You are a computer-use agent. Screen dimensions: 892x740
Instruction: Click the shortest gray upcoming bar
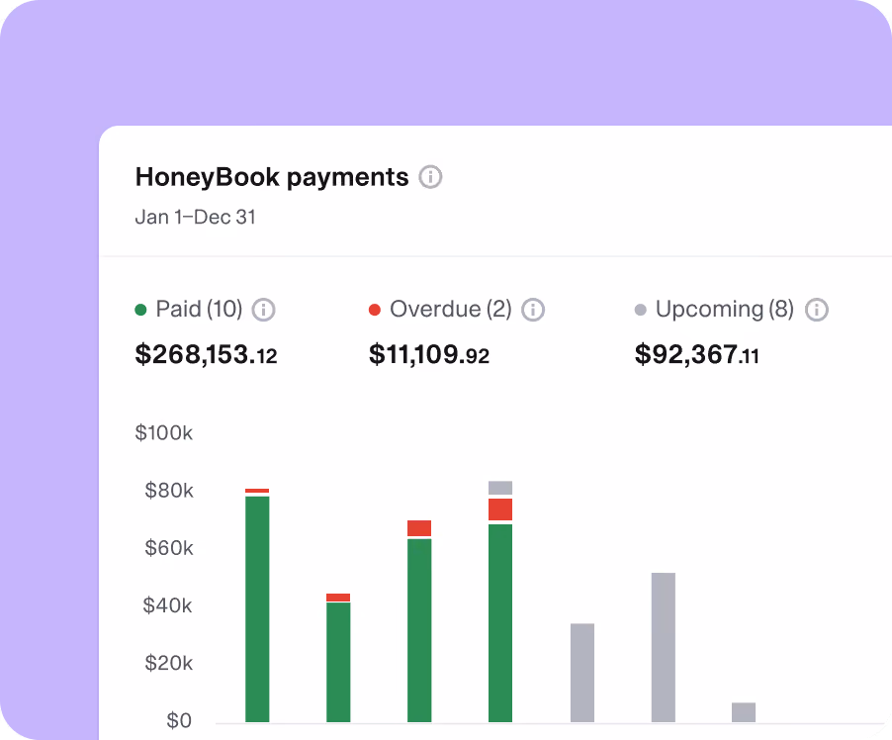coord(744,712)
